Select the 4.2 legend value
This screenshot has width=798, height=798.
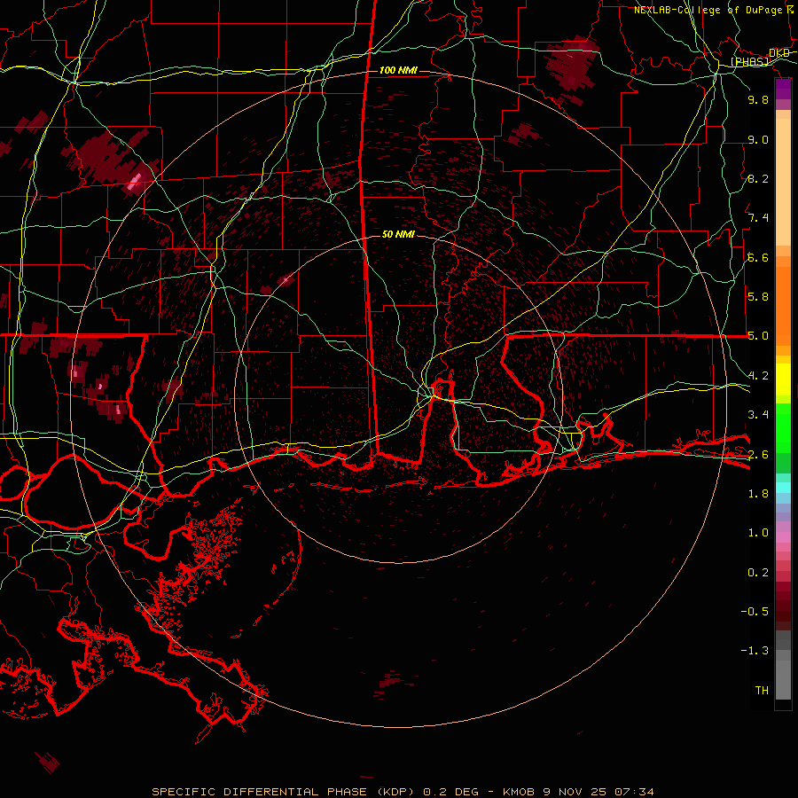(x=758, y=376)
